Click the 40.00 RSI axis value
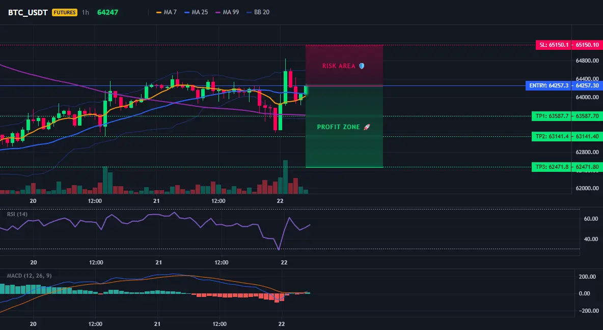 point(591,239)
